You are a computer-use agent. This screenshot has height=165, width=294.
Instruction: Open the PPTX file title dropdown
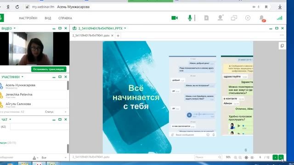coord(125,28)
